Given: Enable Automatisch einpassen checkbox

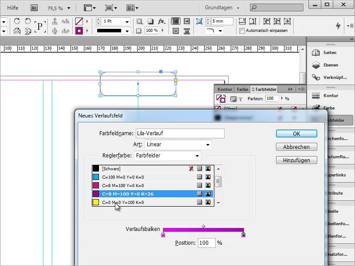Looking at the screenshot, I should point(242,31).
